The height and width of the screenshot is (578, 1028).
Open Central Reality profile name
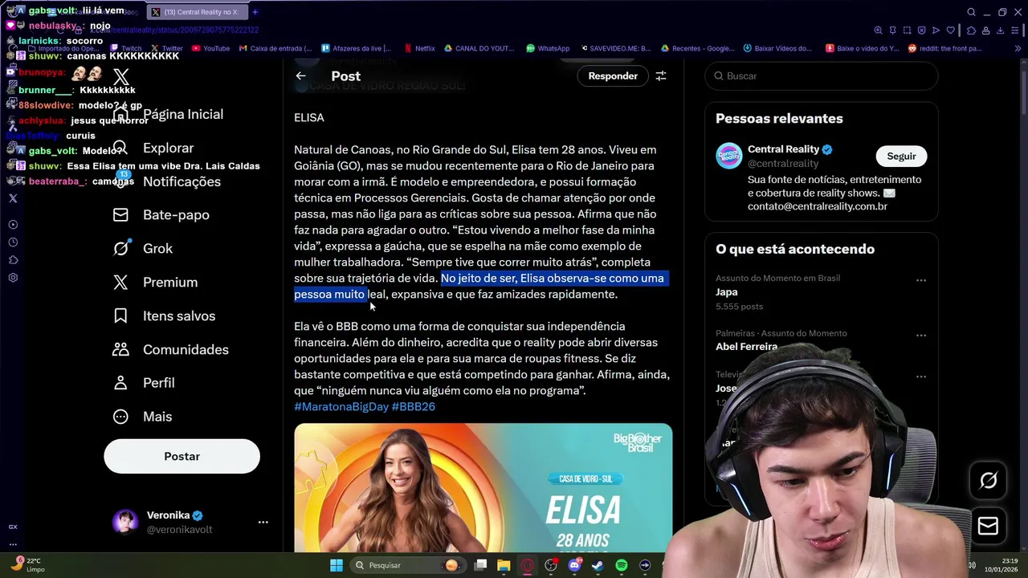click(783, 149)
